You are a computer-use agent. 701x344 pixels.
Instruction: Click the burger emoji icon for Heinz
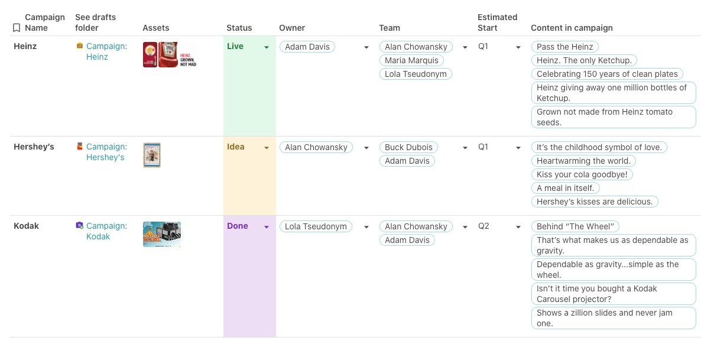pyautogui.click(x=80, y=46)
